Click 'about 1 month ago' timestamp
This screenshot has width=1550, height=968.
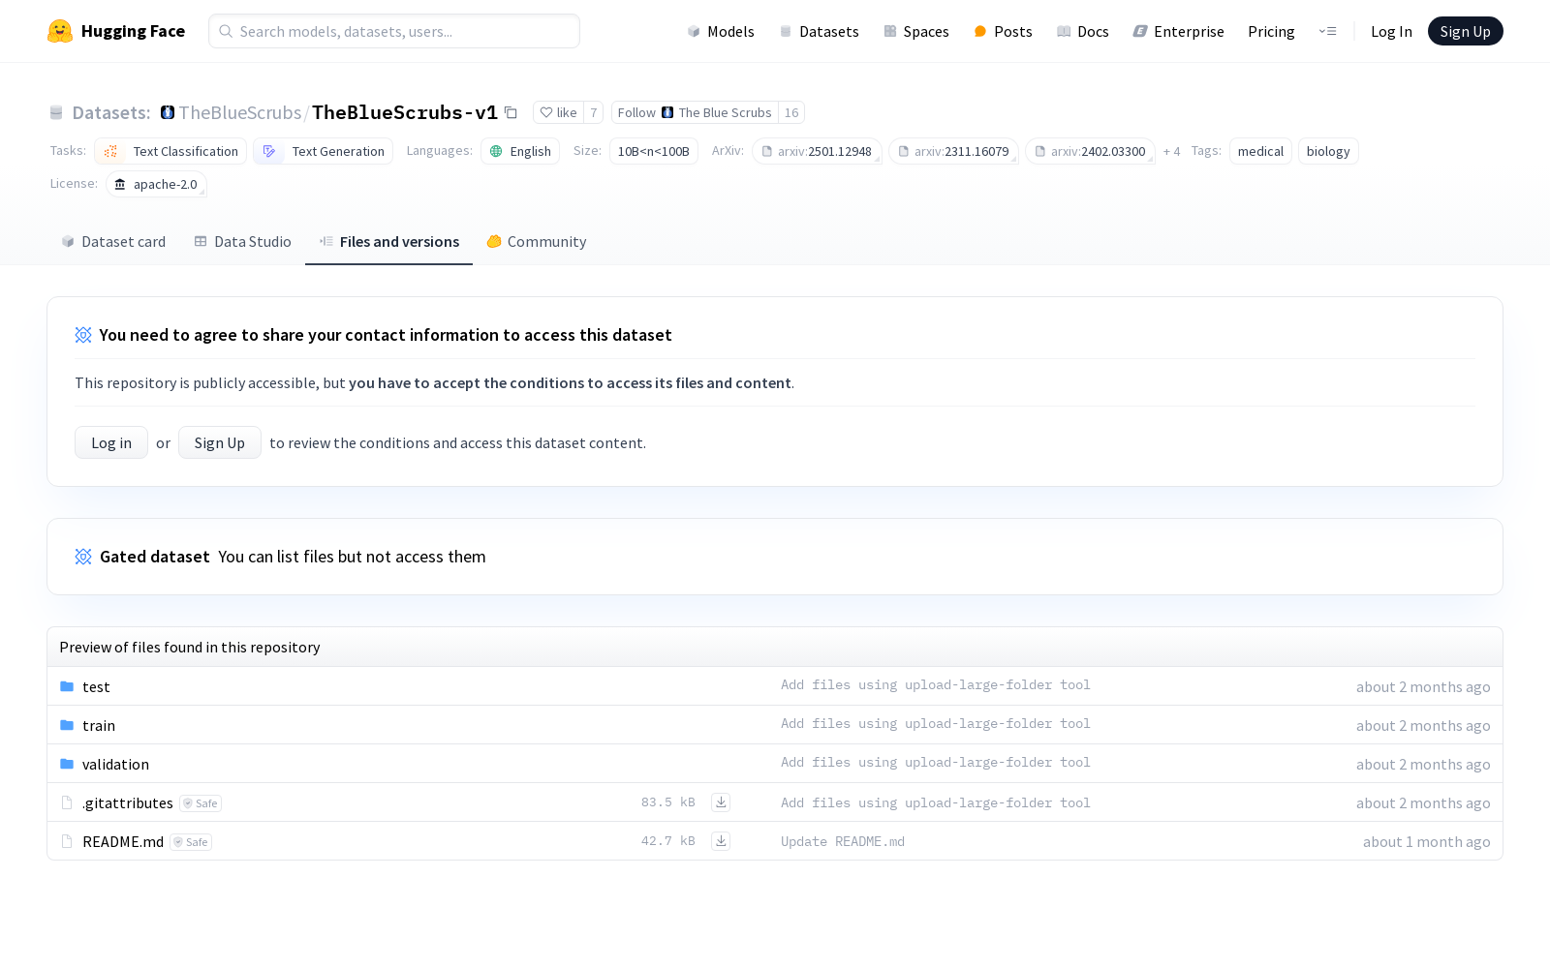[x=1426, y=841]
